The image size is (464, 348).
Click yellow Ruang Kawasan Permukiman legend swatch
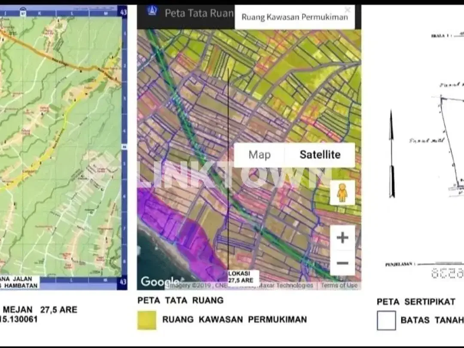click(x=147, y=320)
